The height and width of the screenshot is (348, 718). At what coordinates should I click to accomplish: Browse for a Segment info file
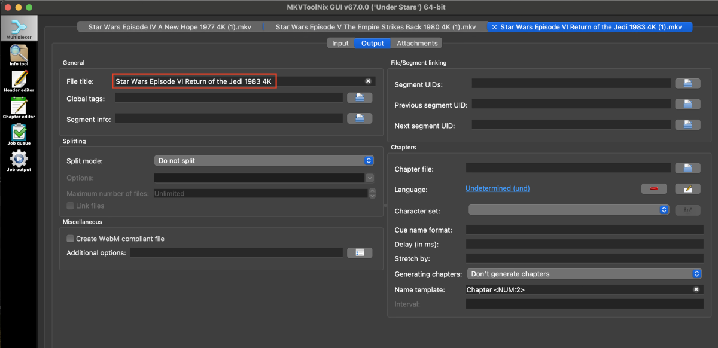click(360, 118)
